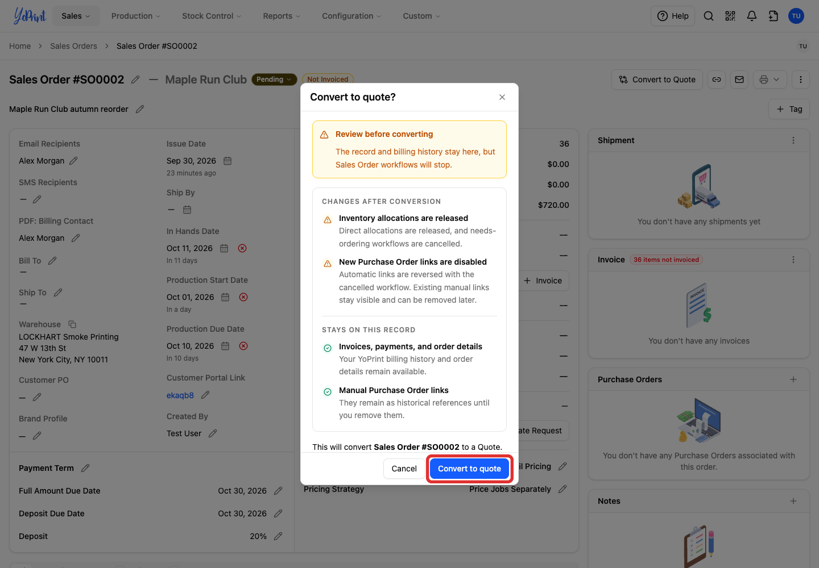Open the Configuration menu

click(351, 16)
